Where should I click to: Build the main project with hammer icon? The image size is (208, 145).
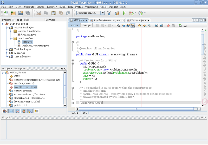[x=109, y=13]
